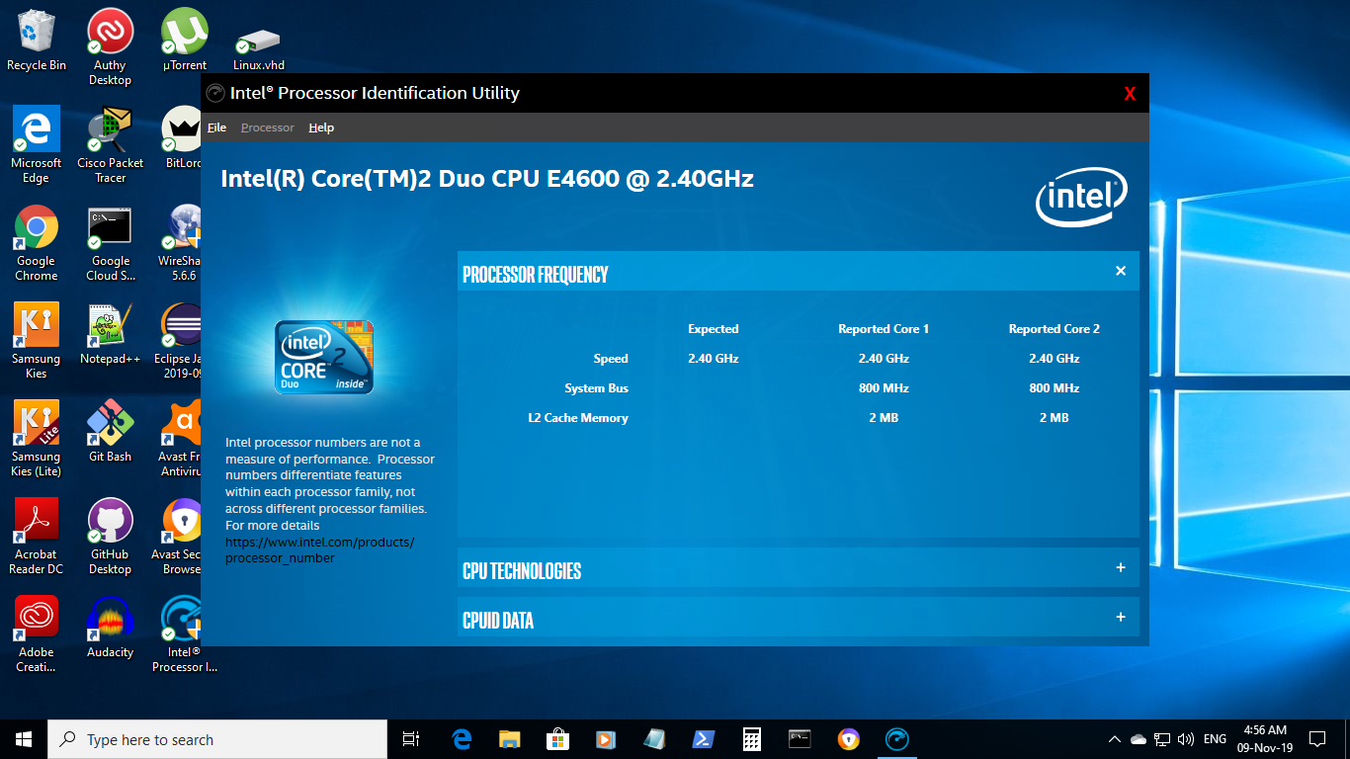Click the OneDrive cloud tray icon
The width and height of the screenshot is (1350, 759).
[1139, 739]
